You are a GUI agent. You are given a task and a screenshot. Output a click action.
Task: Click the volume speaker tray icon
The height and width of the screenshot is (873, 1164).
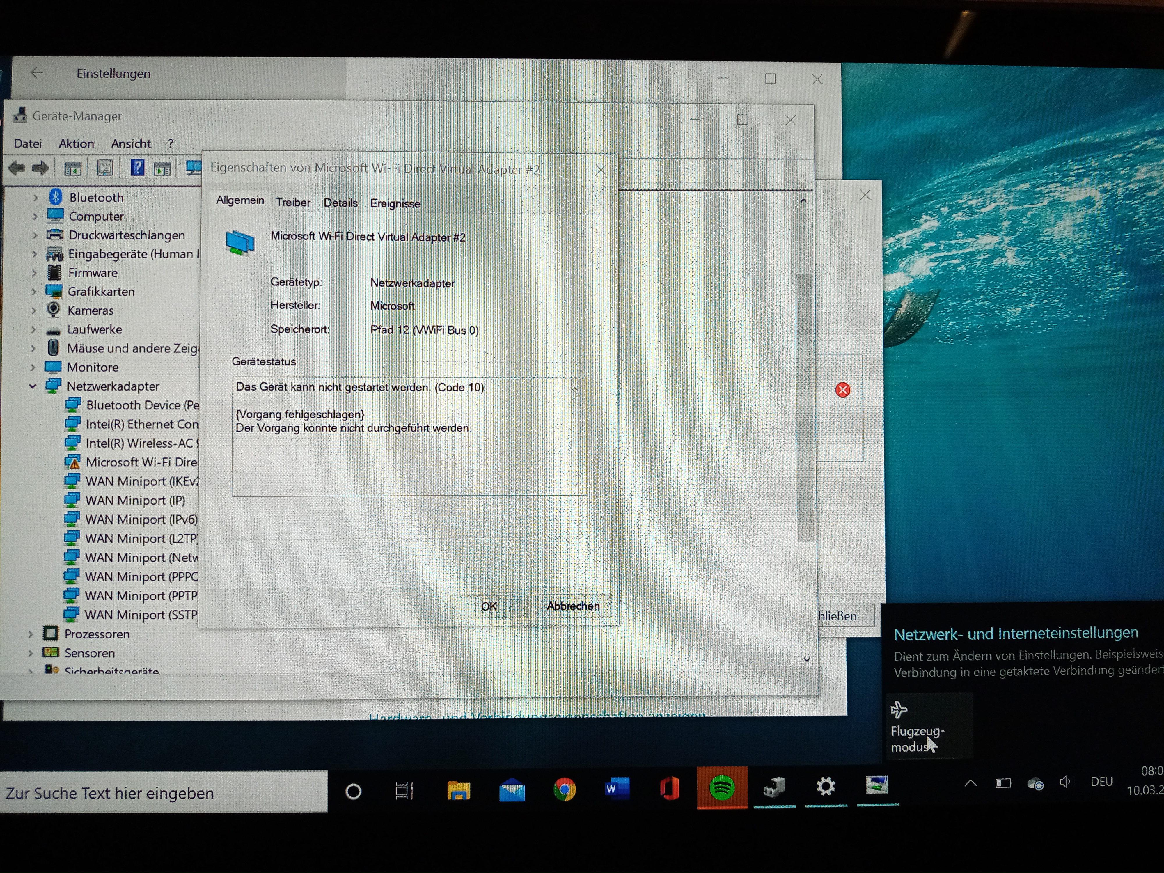tap(1064, 782)
